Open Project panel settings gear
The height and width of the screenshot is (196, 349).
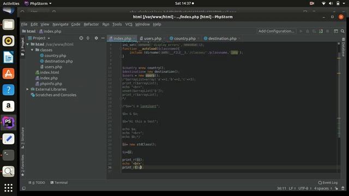pos(96,38)
